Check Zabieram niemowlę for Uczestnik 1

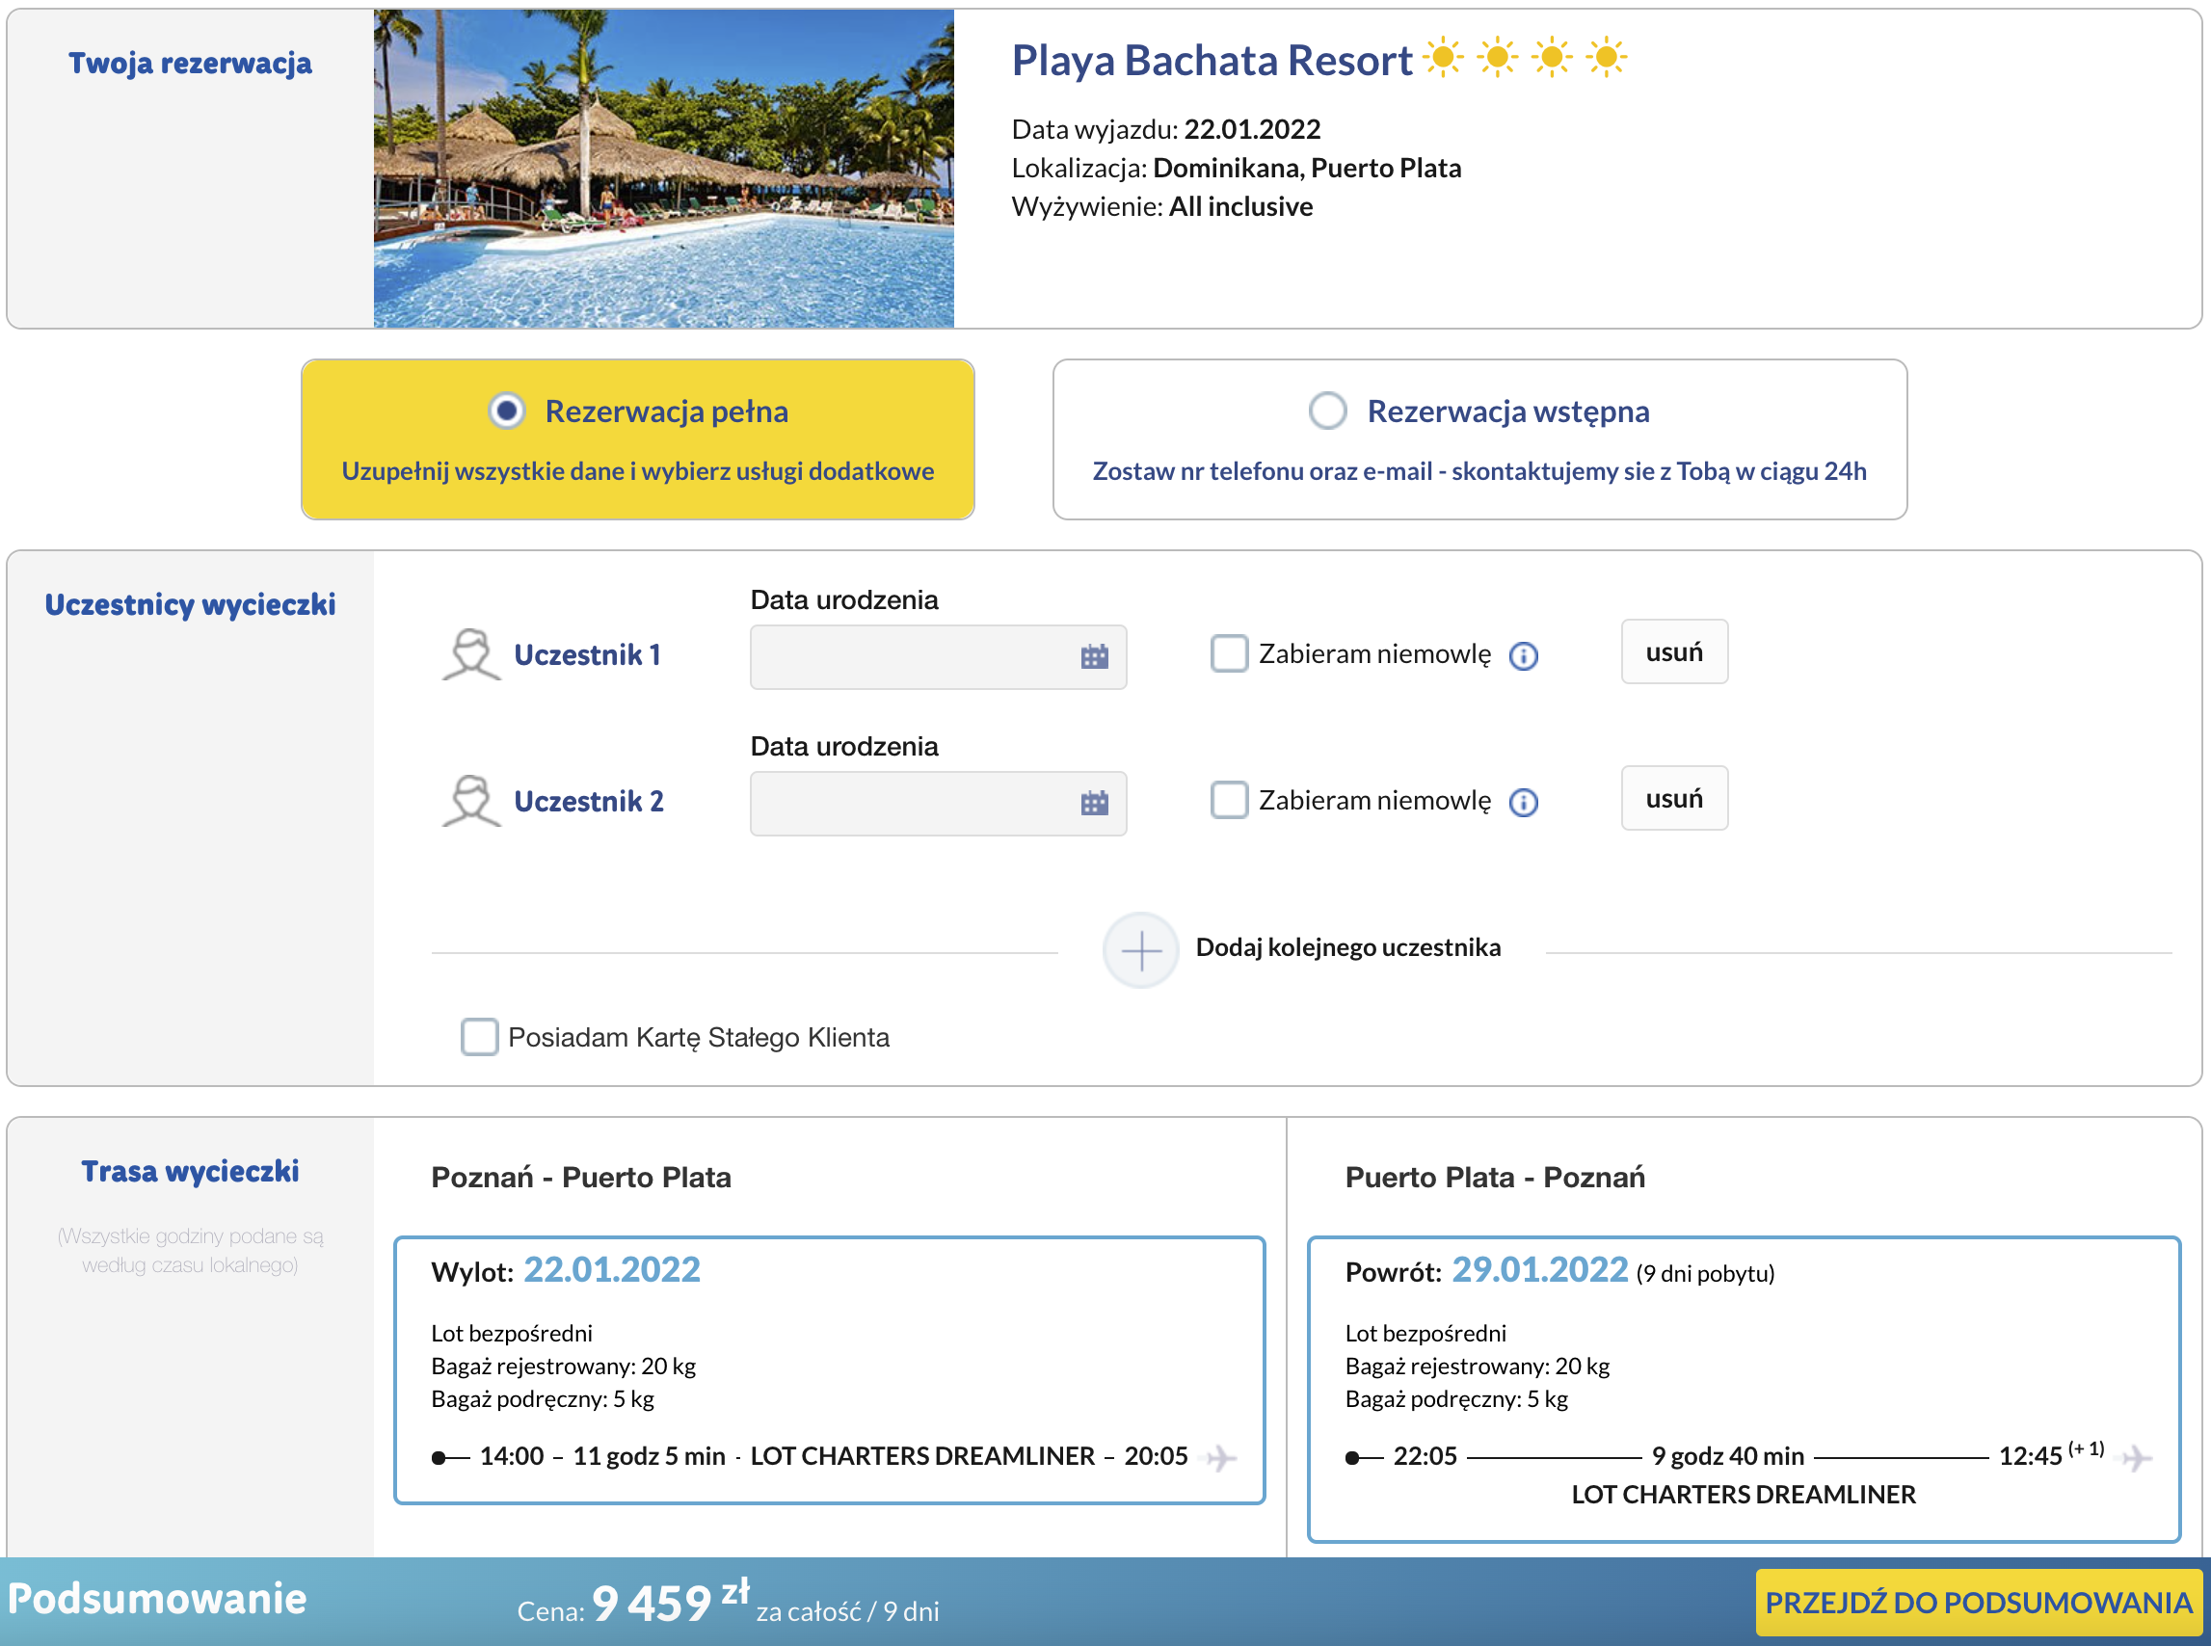[1229, 653]
